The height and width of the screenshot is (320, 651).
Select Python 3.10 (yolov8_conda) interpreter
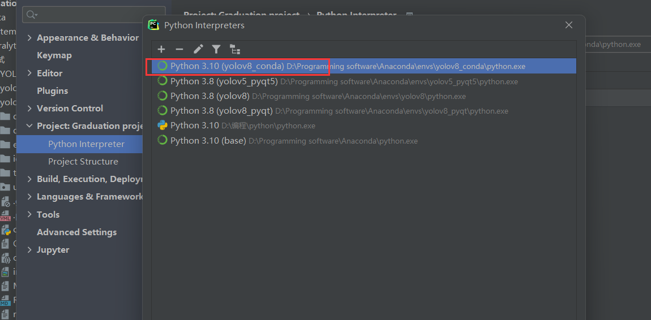coord(363,66)
